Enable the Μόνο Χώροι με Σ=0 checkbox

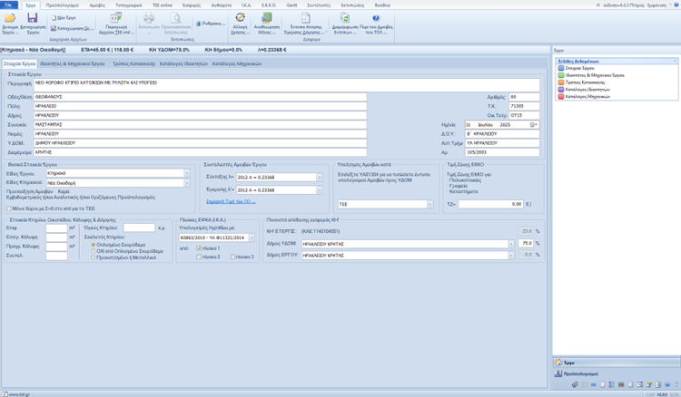point(7,208)
